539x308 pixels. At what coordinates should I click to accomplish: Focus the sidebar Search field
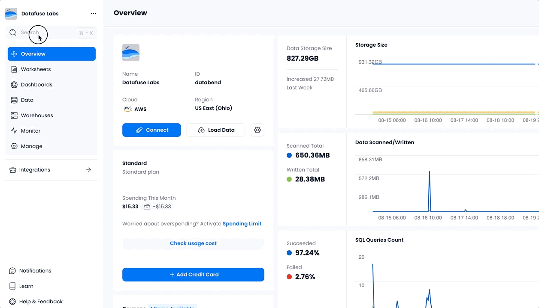click(x=51, y=33)
